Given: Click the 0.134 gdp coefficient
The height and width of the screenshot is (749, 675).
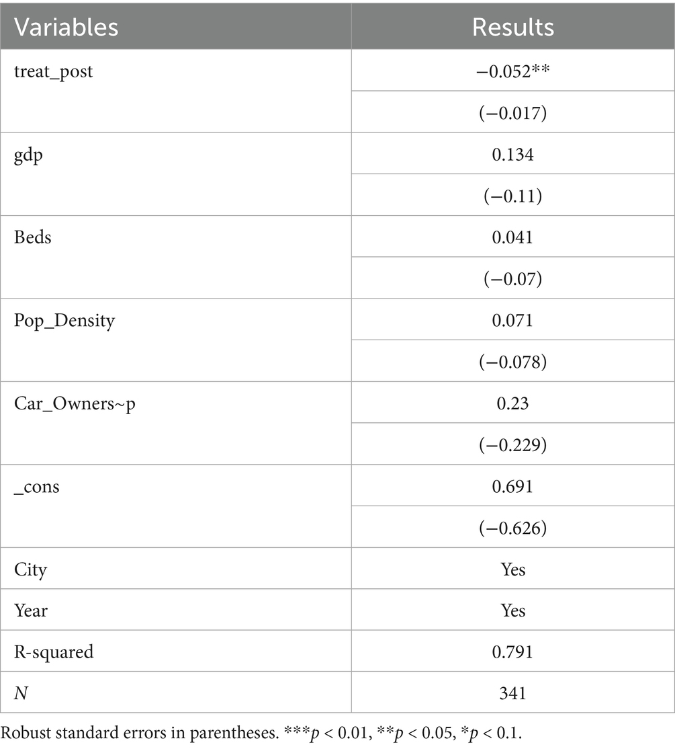Looking at the screenshot, I should (x=512, y=155).
